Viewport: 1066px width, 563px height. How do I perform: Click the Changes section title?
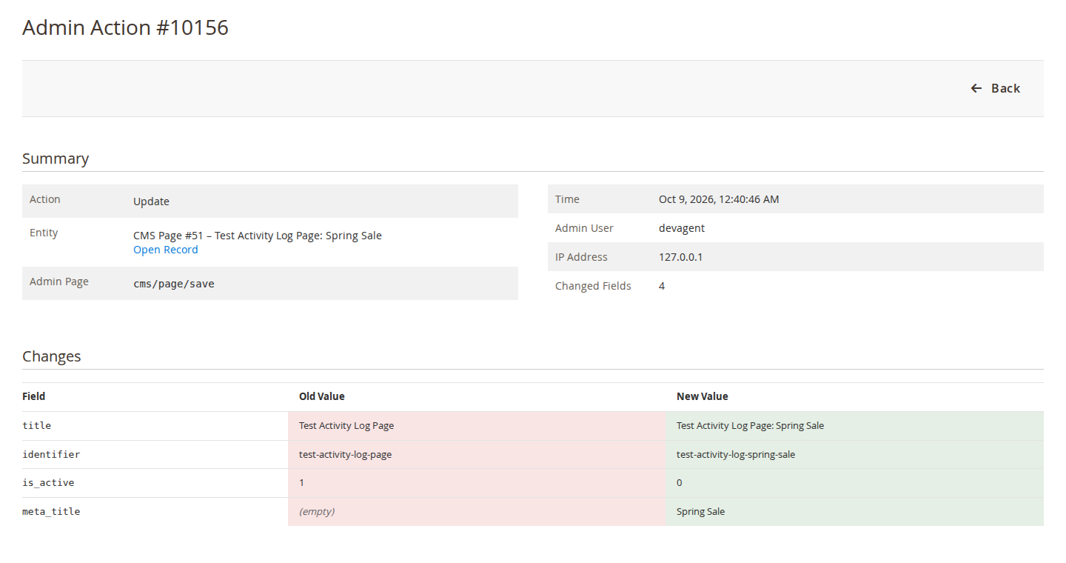click(x=52, y=356)
